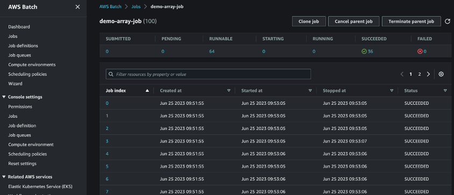This screenshot has width=454, height=195.
Task: Open child job index 5
Action: (x=107, y=167)
